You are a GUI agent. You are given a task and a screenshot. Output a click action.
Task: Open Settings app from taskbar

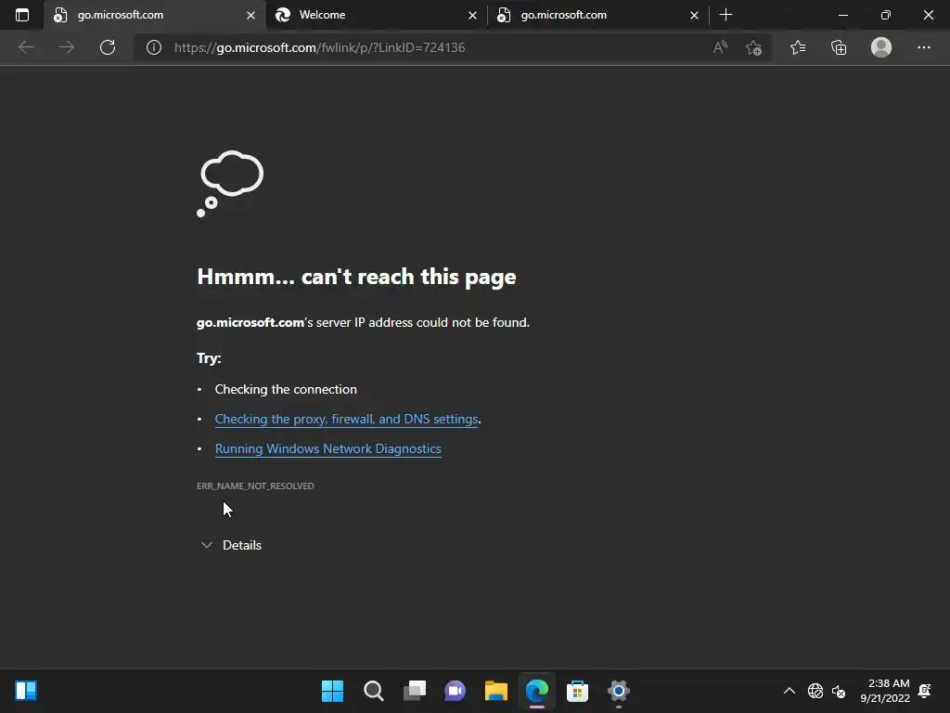[619, 691]
